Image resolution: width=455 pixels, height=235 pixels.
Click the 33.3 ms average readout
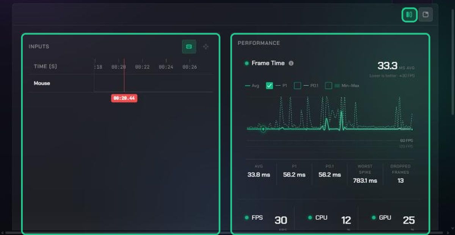387,66
